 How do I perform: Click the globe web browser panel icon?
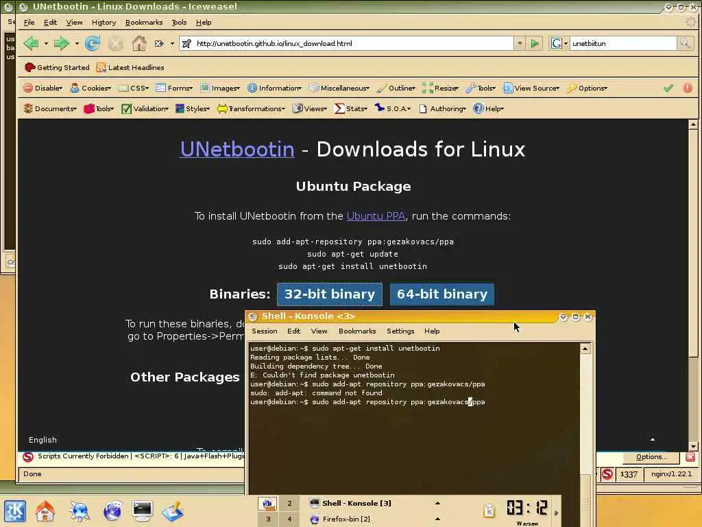click(x=112, y=511)
